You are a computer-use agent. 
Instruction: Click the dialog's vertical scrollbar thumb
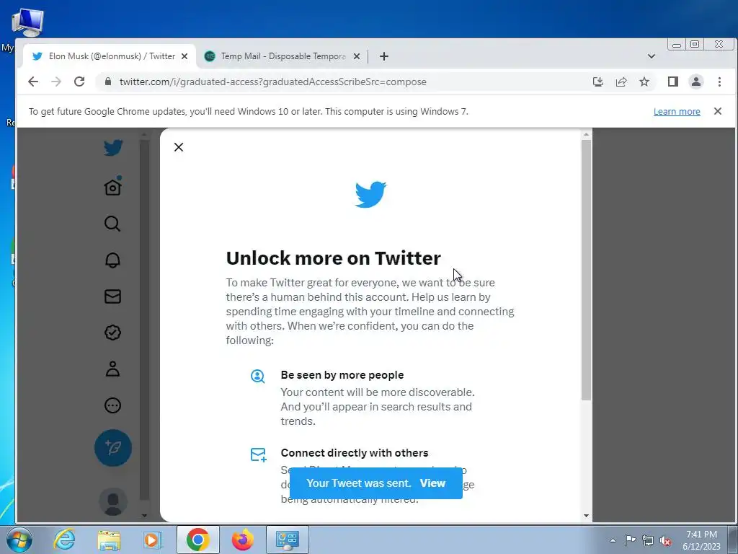tap(586, 271)
